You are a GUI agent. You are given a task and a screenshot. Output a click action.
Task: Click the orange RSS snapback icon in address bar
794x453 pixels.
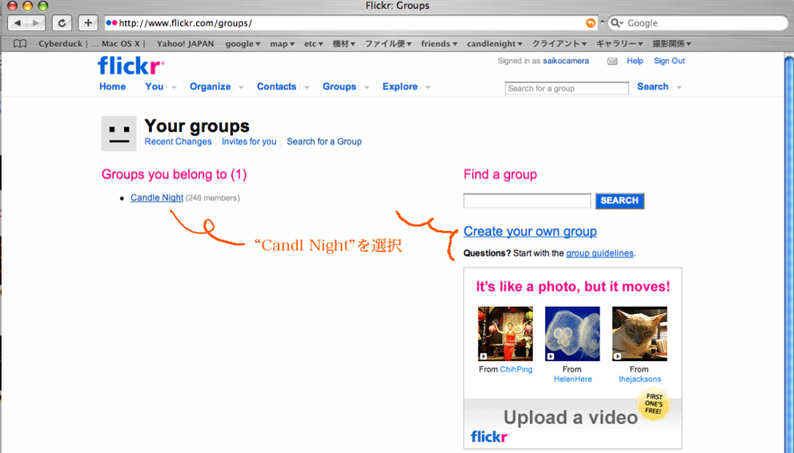[591, 22]
